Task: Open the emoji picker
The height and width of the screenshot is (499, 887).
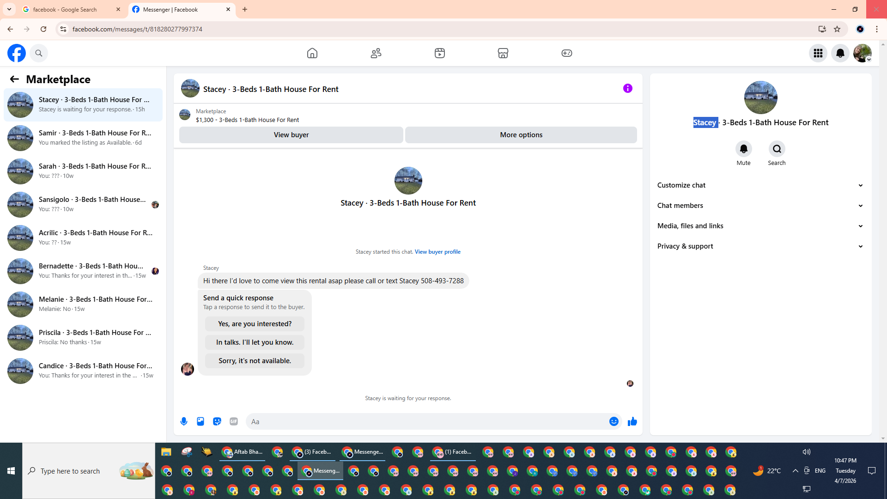Action: coord(614,421)
